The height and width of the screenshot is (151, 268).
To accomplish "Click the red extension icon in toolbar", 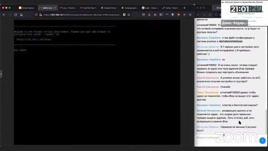I will [x=179, y=15].
